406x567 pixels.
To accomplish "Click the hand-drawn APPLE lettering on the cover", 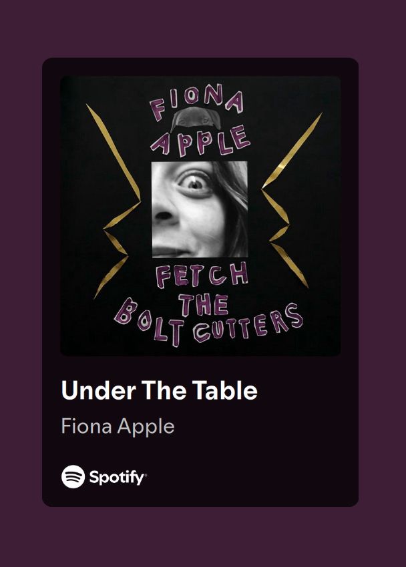I will click(x=200, y=140).
